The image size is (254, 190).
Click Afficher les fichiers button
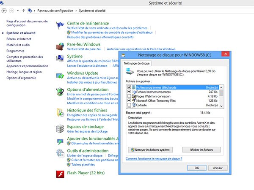202,150
